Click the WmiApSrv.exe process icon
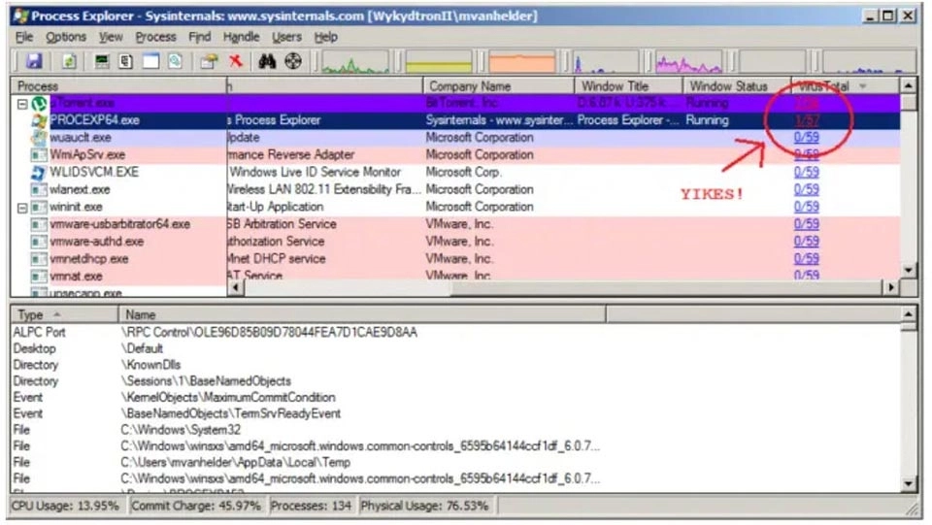This screenshot has width=932, height=525. (39, 155)
